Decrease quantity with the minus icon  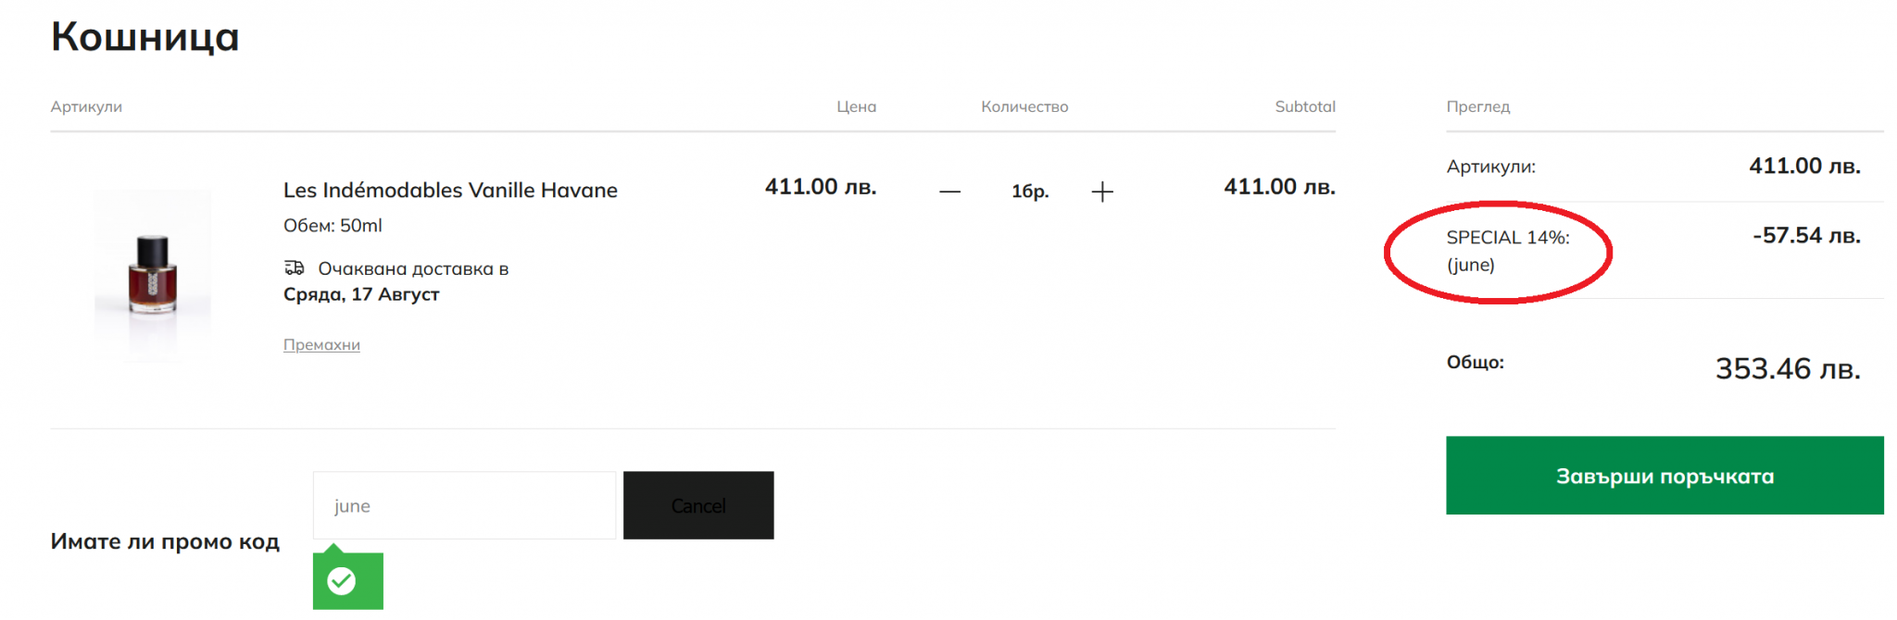[949, 192]
